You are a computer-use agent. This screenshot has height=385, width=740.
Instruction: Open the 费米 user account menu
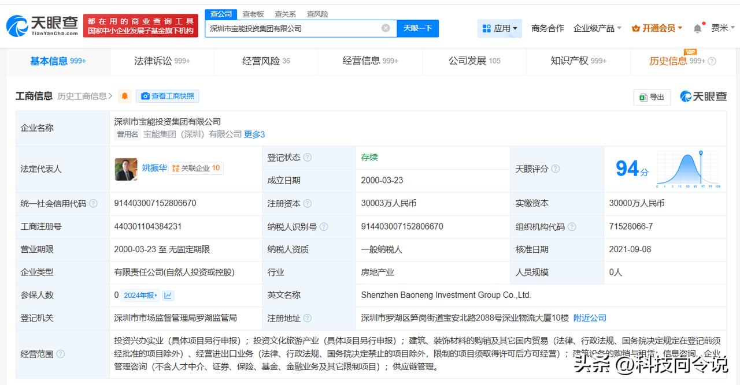click(x=723, y=28)
